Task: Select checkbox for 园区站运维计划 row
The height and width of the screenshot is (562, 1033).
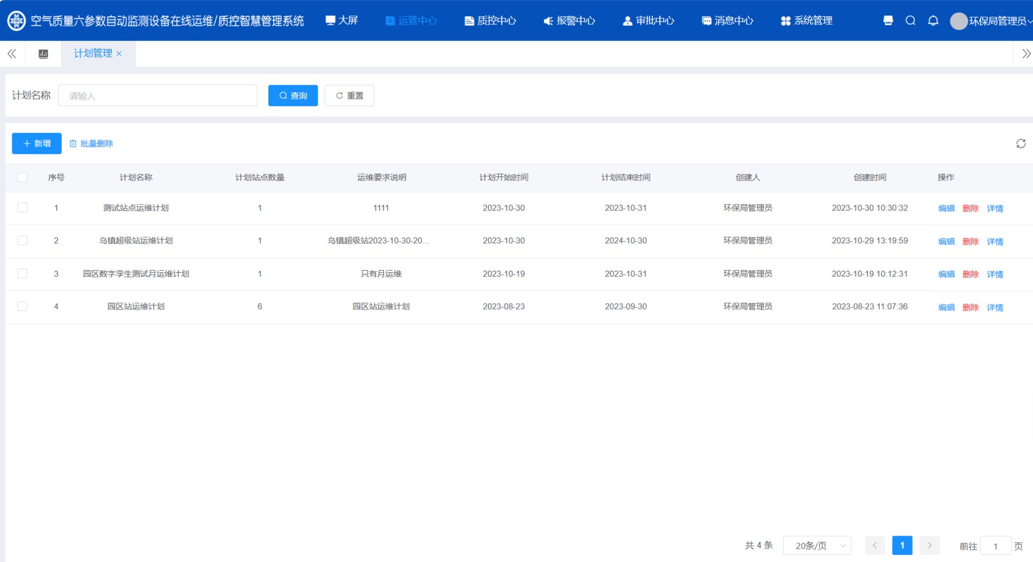Action: 22,306
